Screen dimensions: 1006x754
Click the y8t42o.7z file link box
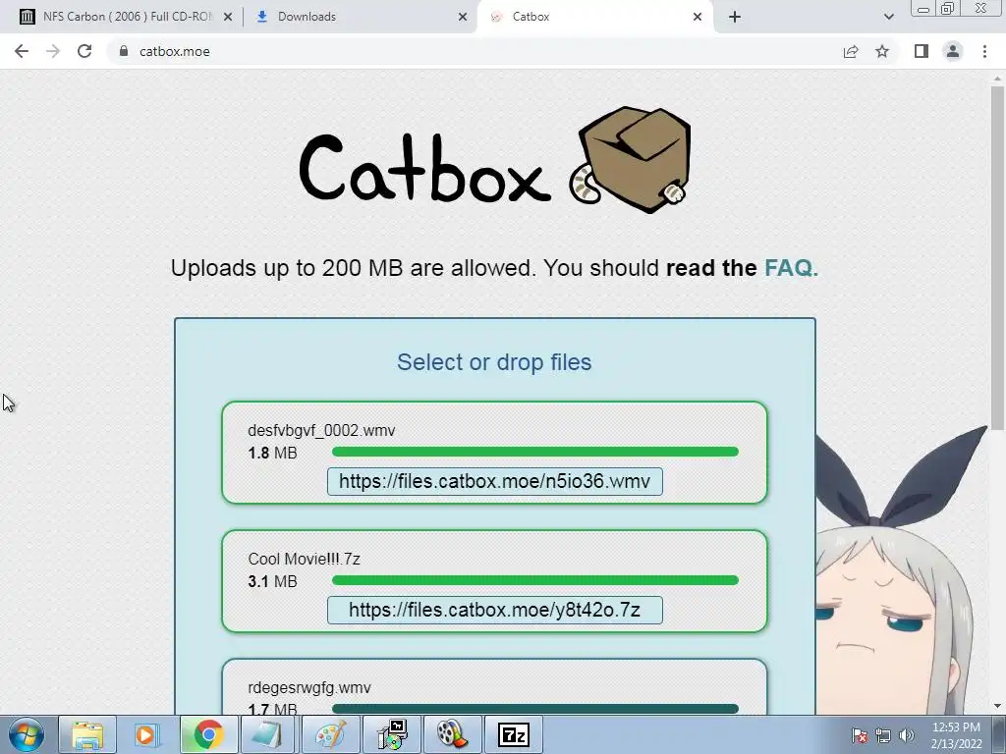(x=495, y=610)
